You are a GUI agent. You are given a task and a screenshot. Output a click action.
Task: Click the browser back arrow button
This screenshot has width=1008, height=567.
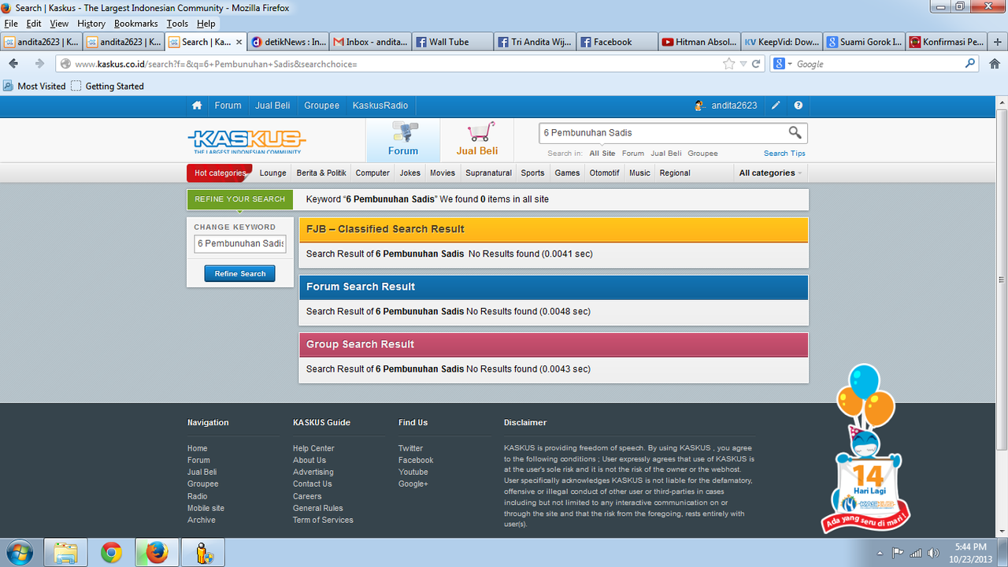coord(13,64)
